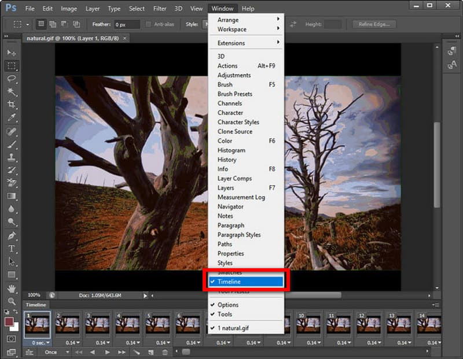Screen dimensions: 463x359
Task: Select the Horizontal Type tool
Action: 12,249
